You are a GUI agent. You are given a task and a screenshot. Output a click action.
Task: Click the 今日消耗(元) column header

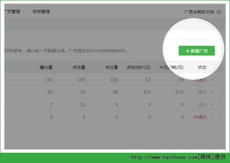(x=171, y=67)
